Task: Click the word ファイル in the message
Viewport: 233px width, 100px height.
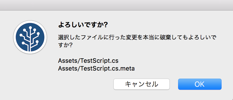Action: pos(91,37)
